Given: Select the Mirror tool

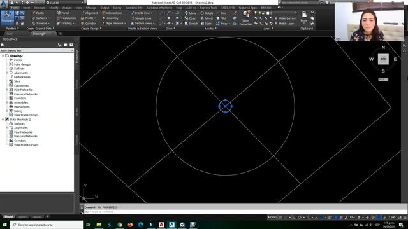Looking at the screenshot, I should 207,18.
